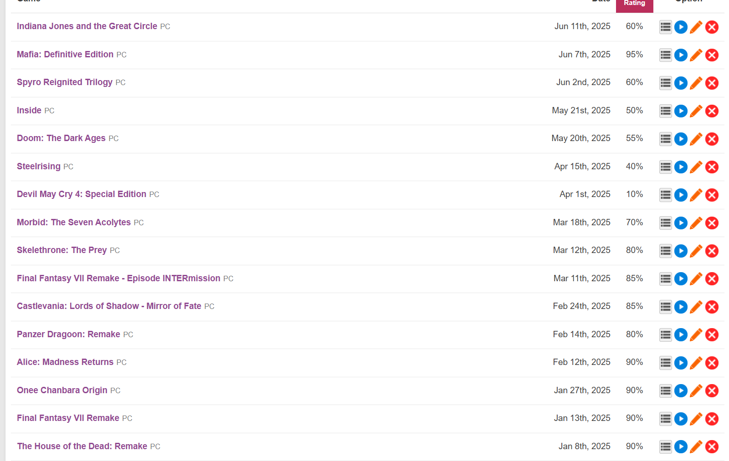This screenshot has width=729, height=461.
Task: Delete Mafia: Definitive Edition entry
Action: pyautogui.click(x=712, y=55)
